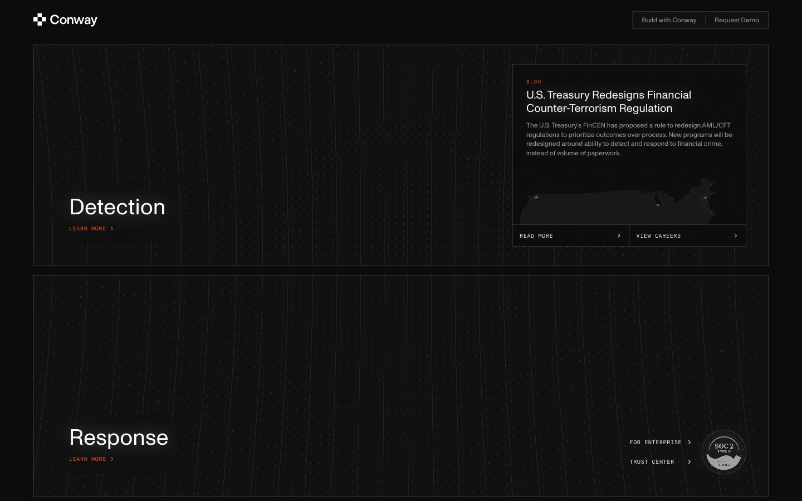
Task: Open the For Enterprise link
Action: point(661,443)
